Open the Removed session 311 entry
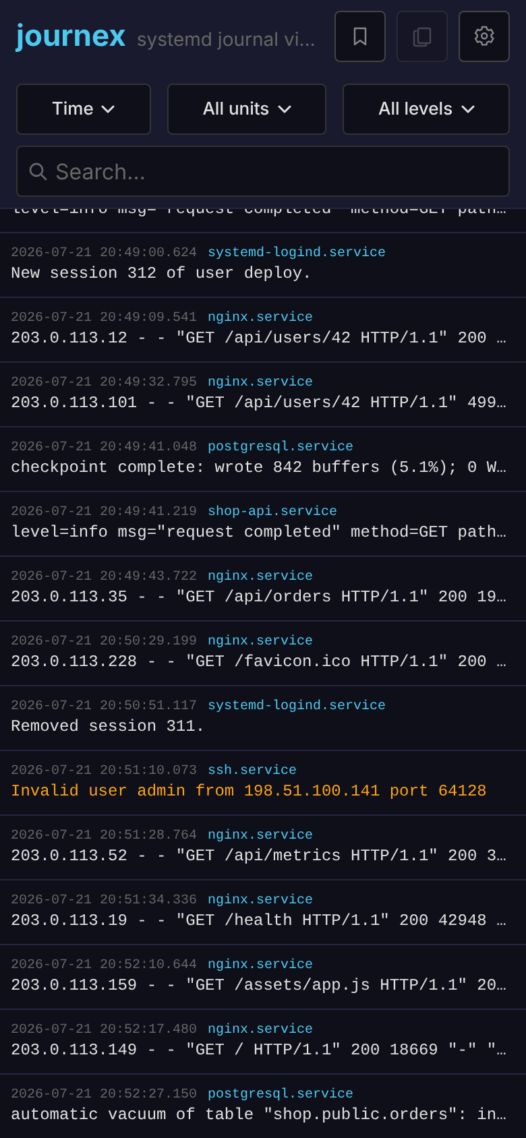 pos(263,719)
